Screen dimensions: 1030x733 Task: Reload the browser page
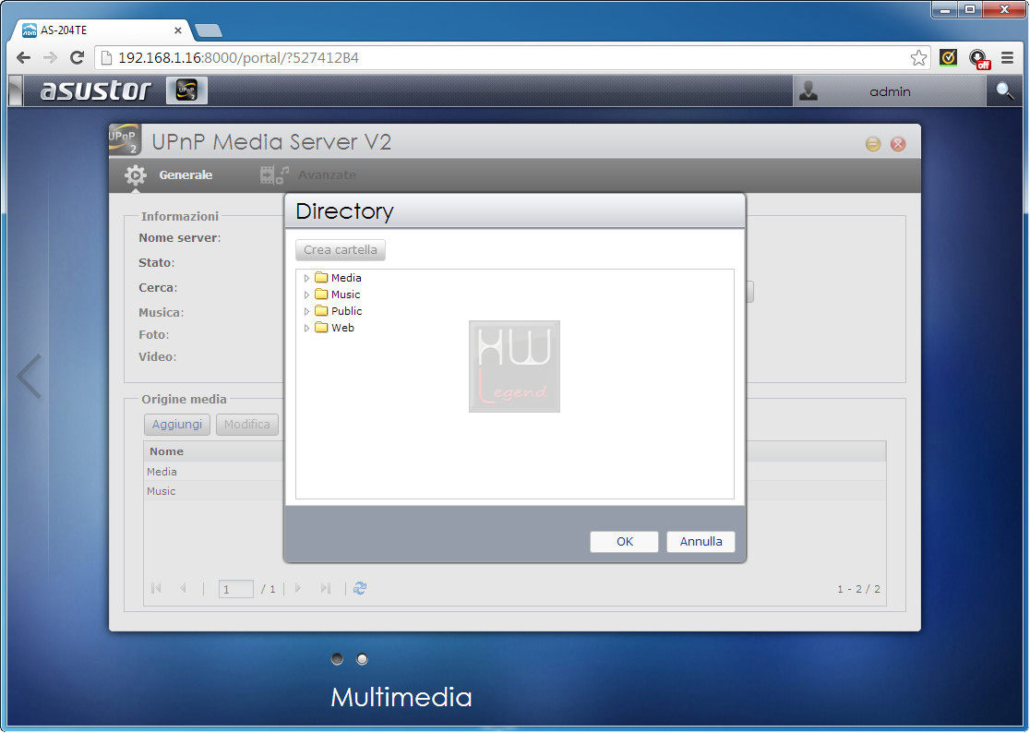(77, 58)
